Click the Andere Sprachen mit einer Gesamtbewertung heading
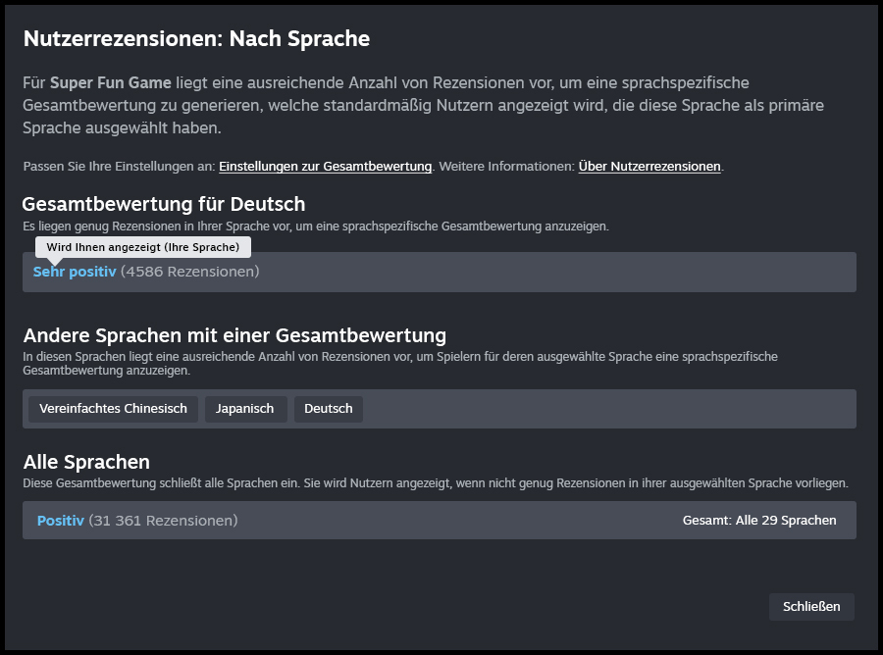 [x=234, y=335]
